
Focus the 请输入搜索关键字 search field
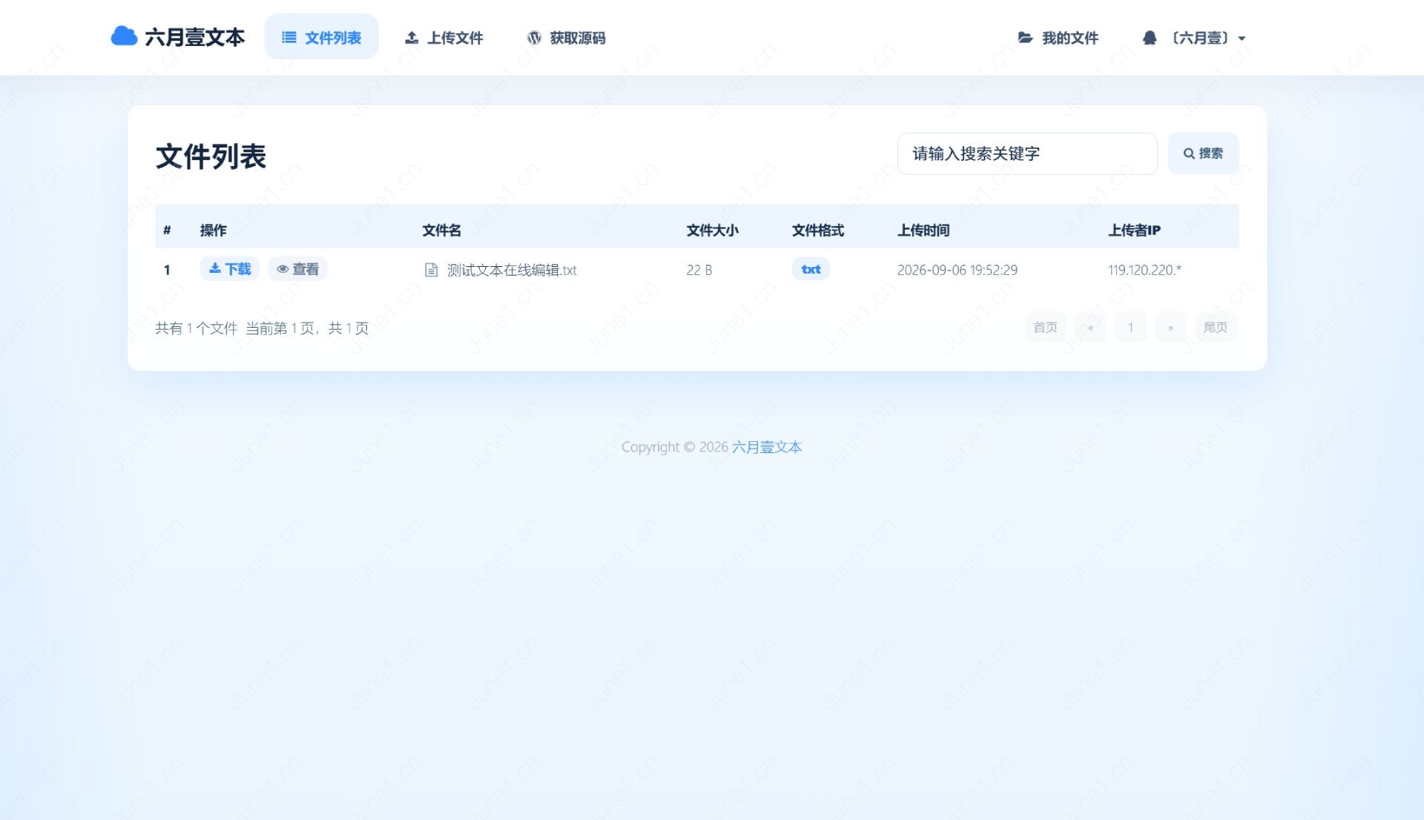1026,153
